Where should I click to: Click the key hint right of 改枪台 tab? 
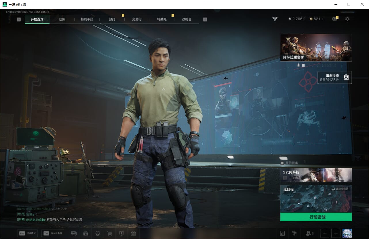[205, 20]
